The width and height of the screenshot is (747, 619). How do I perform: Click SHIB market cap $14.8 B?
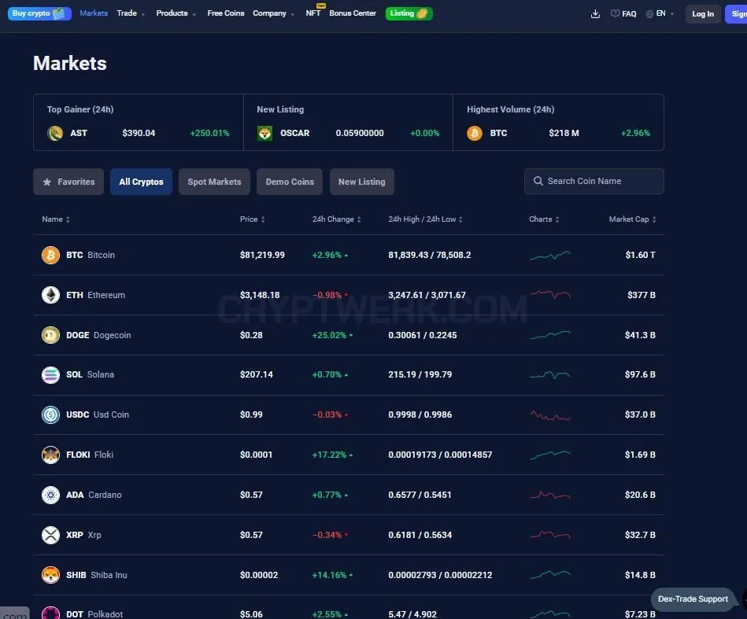(640, 575)
